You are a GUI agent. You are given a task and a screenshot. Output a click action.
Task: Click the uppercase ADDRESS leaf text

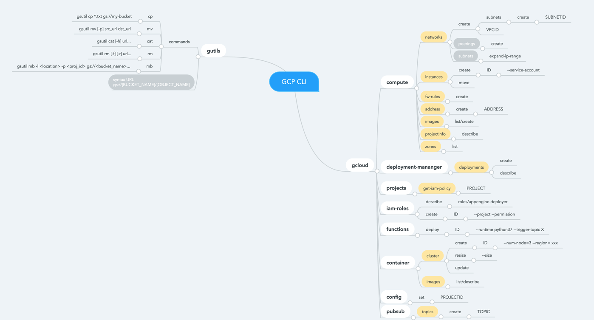[493, 109]
